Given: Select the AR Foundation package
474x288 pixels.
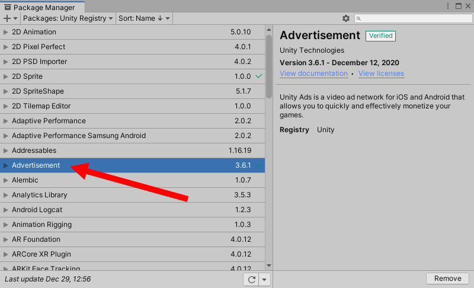Looking at the screenshot, I should [x=132, y=239].
